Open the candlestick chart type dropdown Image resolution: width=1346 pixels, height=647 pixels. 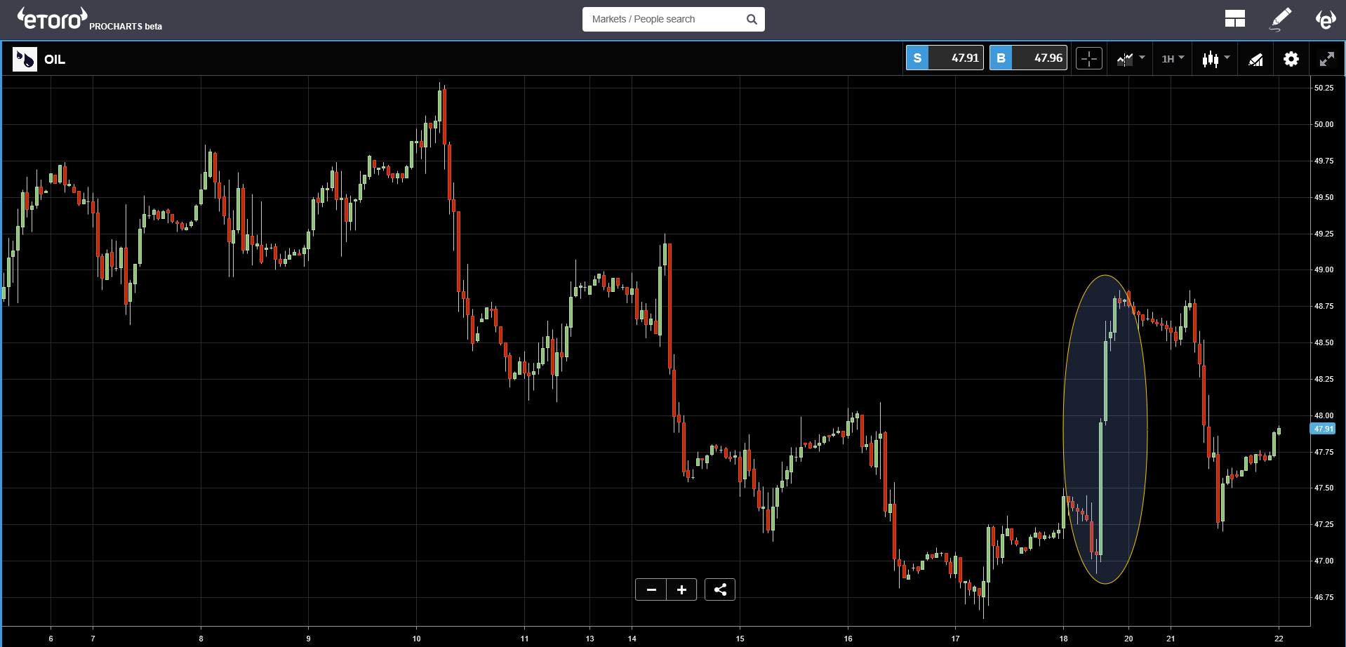coord(1215,59)
